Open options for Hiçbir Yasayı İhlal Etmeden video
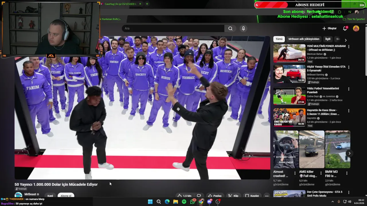 pyautogui.click(x=349, y=67)
